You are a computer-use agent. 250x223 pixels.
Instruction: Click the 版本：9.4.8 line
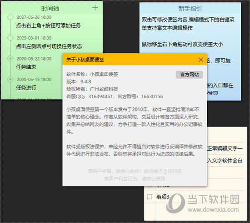pyautogui.click(x=79, y=81)
